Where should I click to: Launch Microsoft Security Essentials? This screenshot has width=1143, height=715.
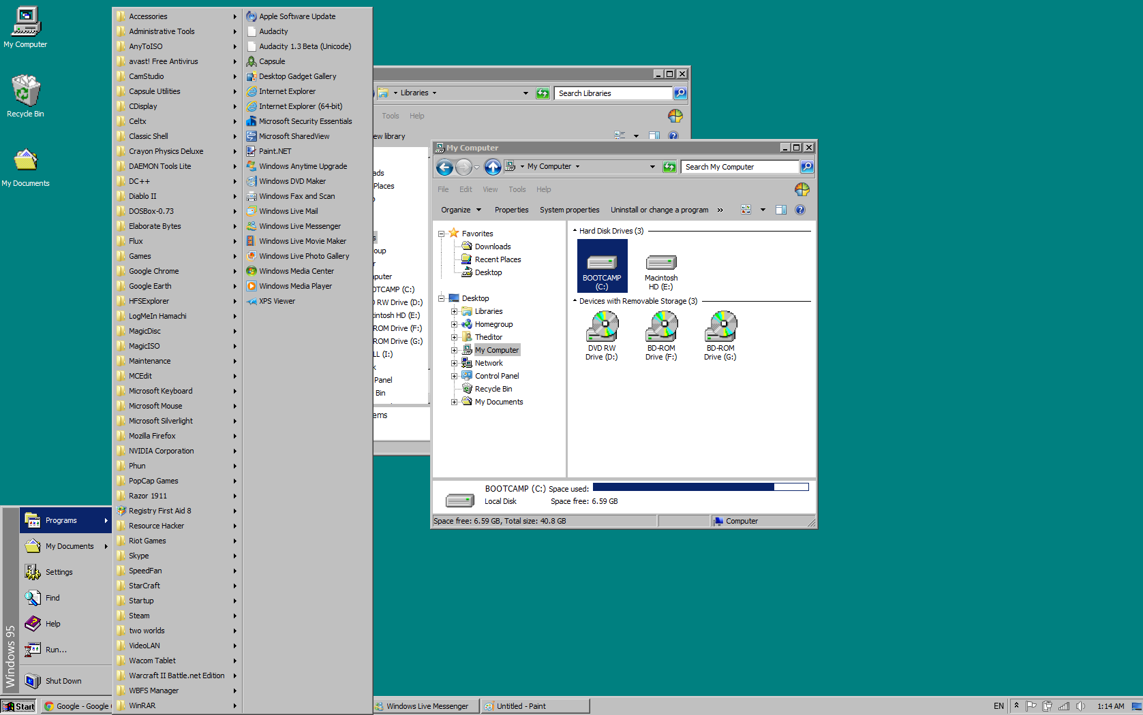point(307,121)
